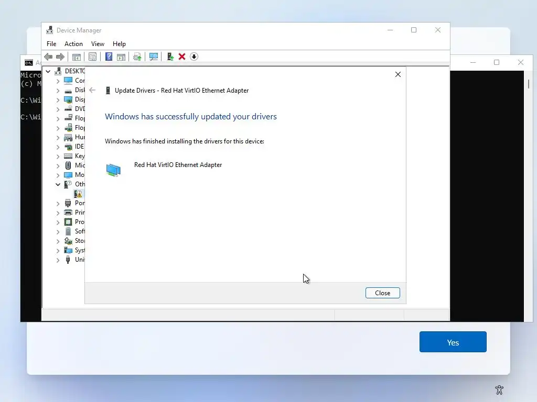Collapse the Other devices chevron
The height and width of the screenshot is (402, 537).
pyautogui.click(x=58, y=184)
